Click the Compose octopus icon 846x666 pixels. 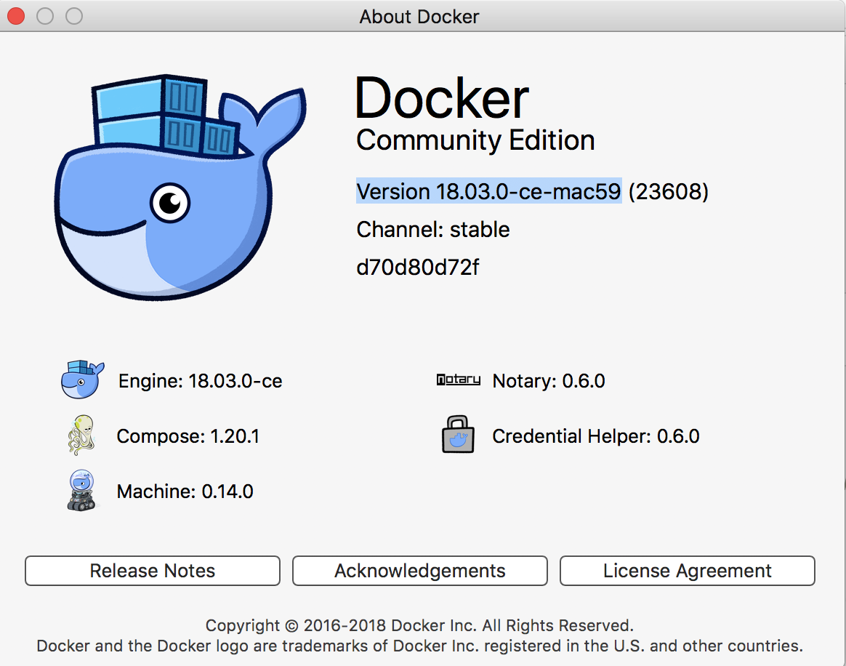81,435
